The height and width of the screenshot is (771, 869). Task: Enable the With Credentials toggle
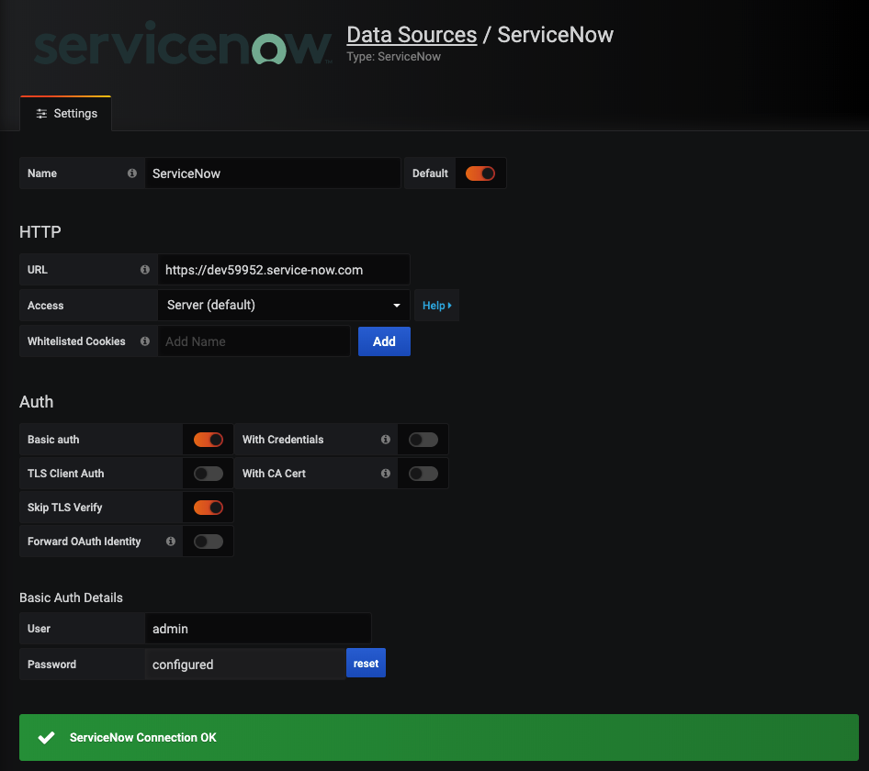point(423,440)
